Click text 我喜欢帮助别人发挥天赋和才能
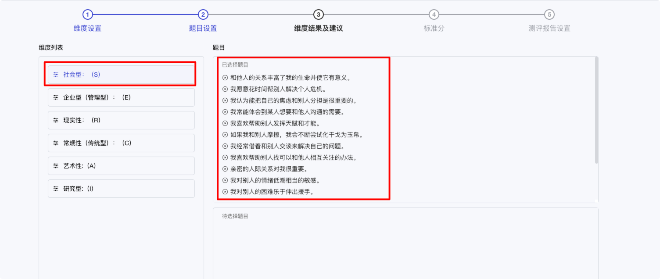This screenshot has height=279, width=660. tap(275, 123)
